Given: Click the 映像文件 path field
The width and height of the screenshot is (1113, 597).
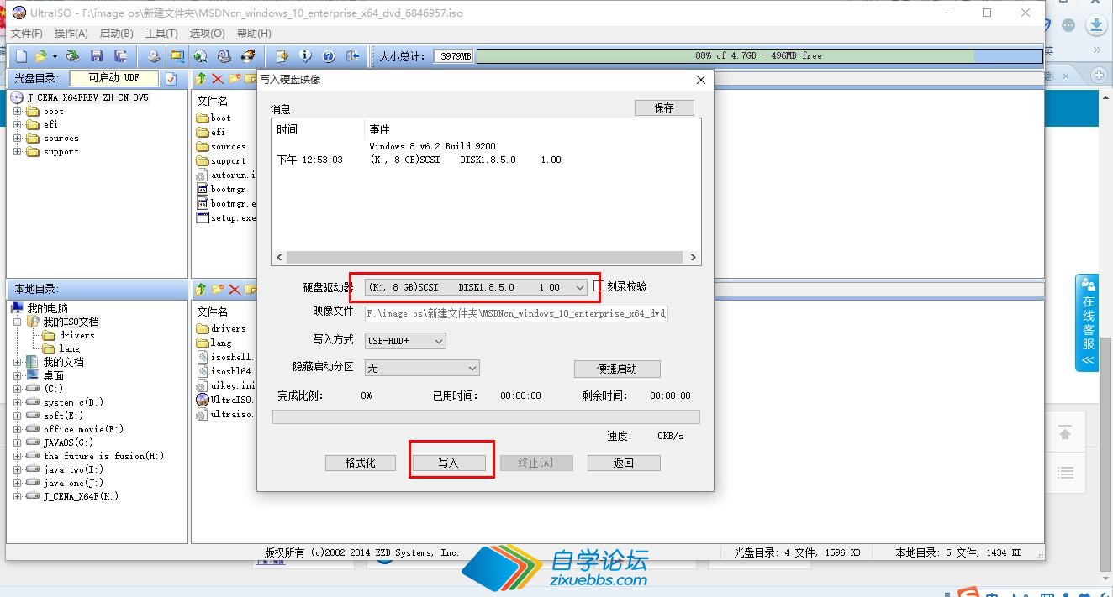Looking at the screenshot, I should (516, 313).
